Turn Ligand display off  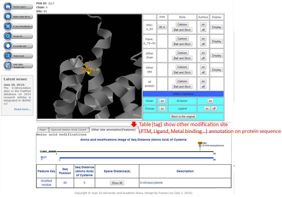(x=214, y=109)
